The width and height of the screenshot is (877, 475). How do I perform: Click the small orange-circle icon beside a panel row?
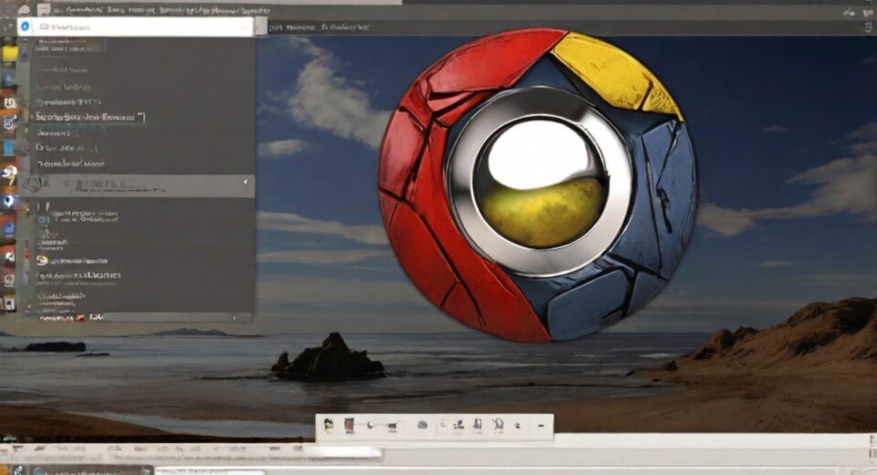[42, 260]
